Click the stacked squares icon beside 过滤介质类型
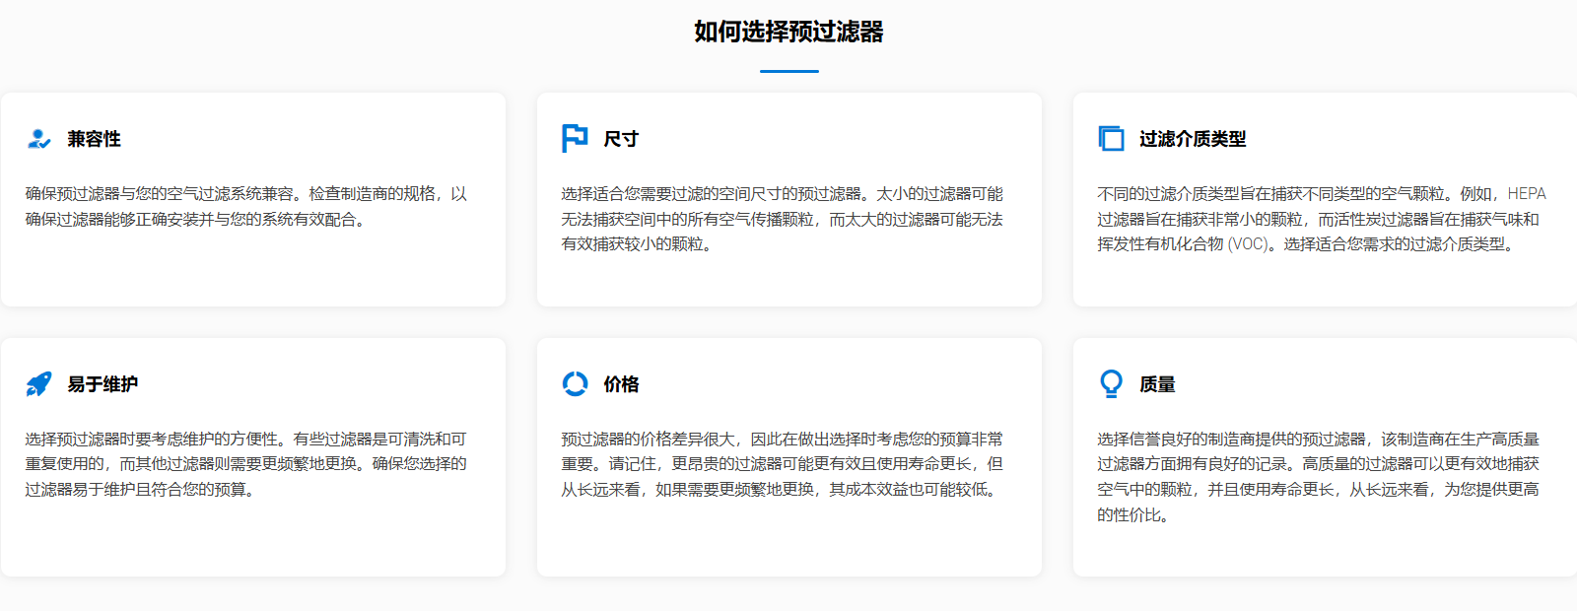The width and height of the screenshot is (1577, 611). tap(1111, 139)
